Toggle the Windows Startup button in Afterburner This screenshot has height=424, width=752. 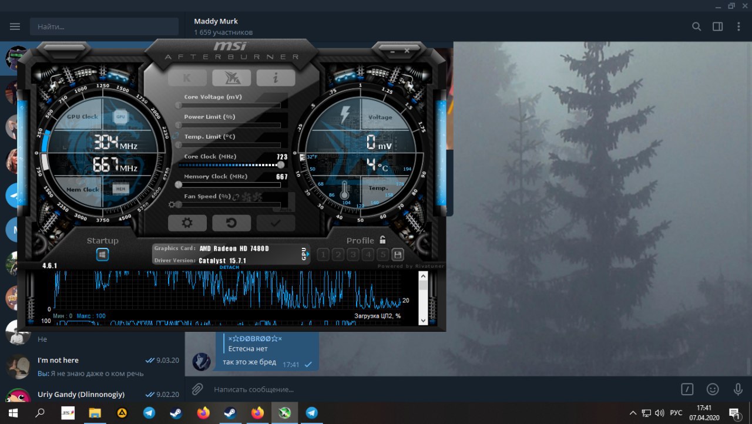pos(102,255)
